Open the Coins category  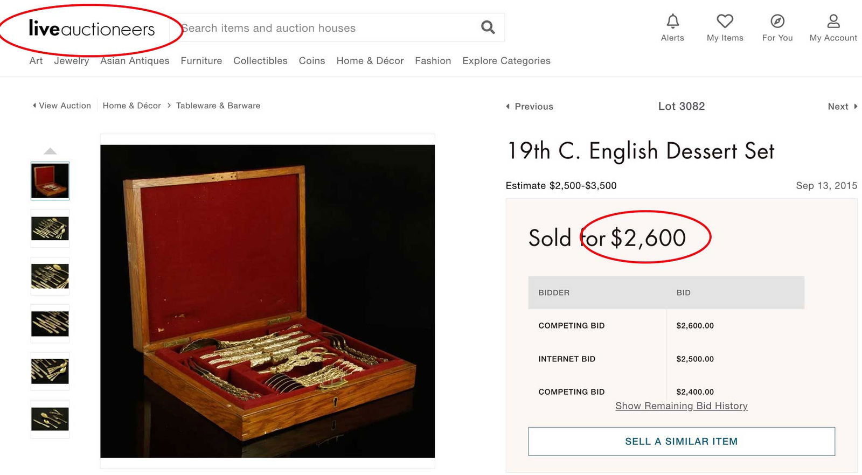click(x=312, y=61)
